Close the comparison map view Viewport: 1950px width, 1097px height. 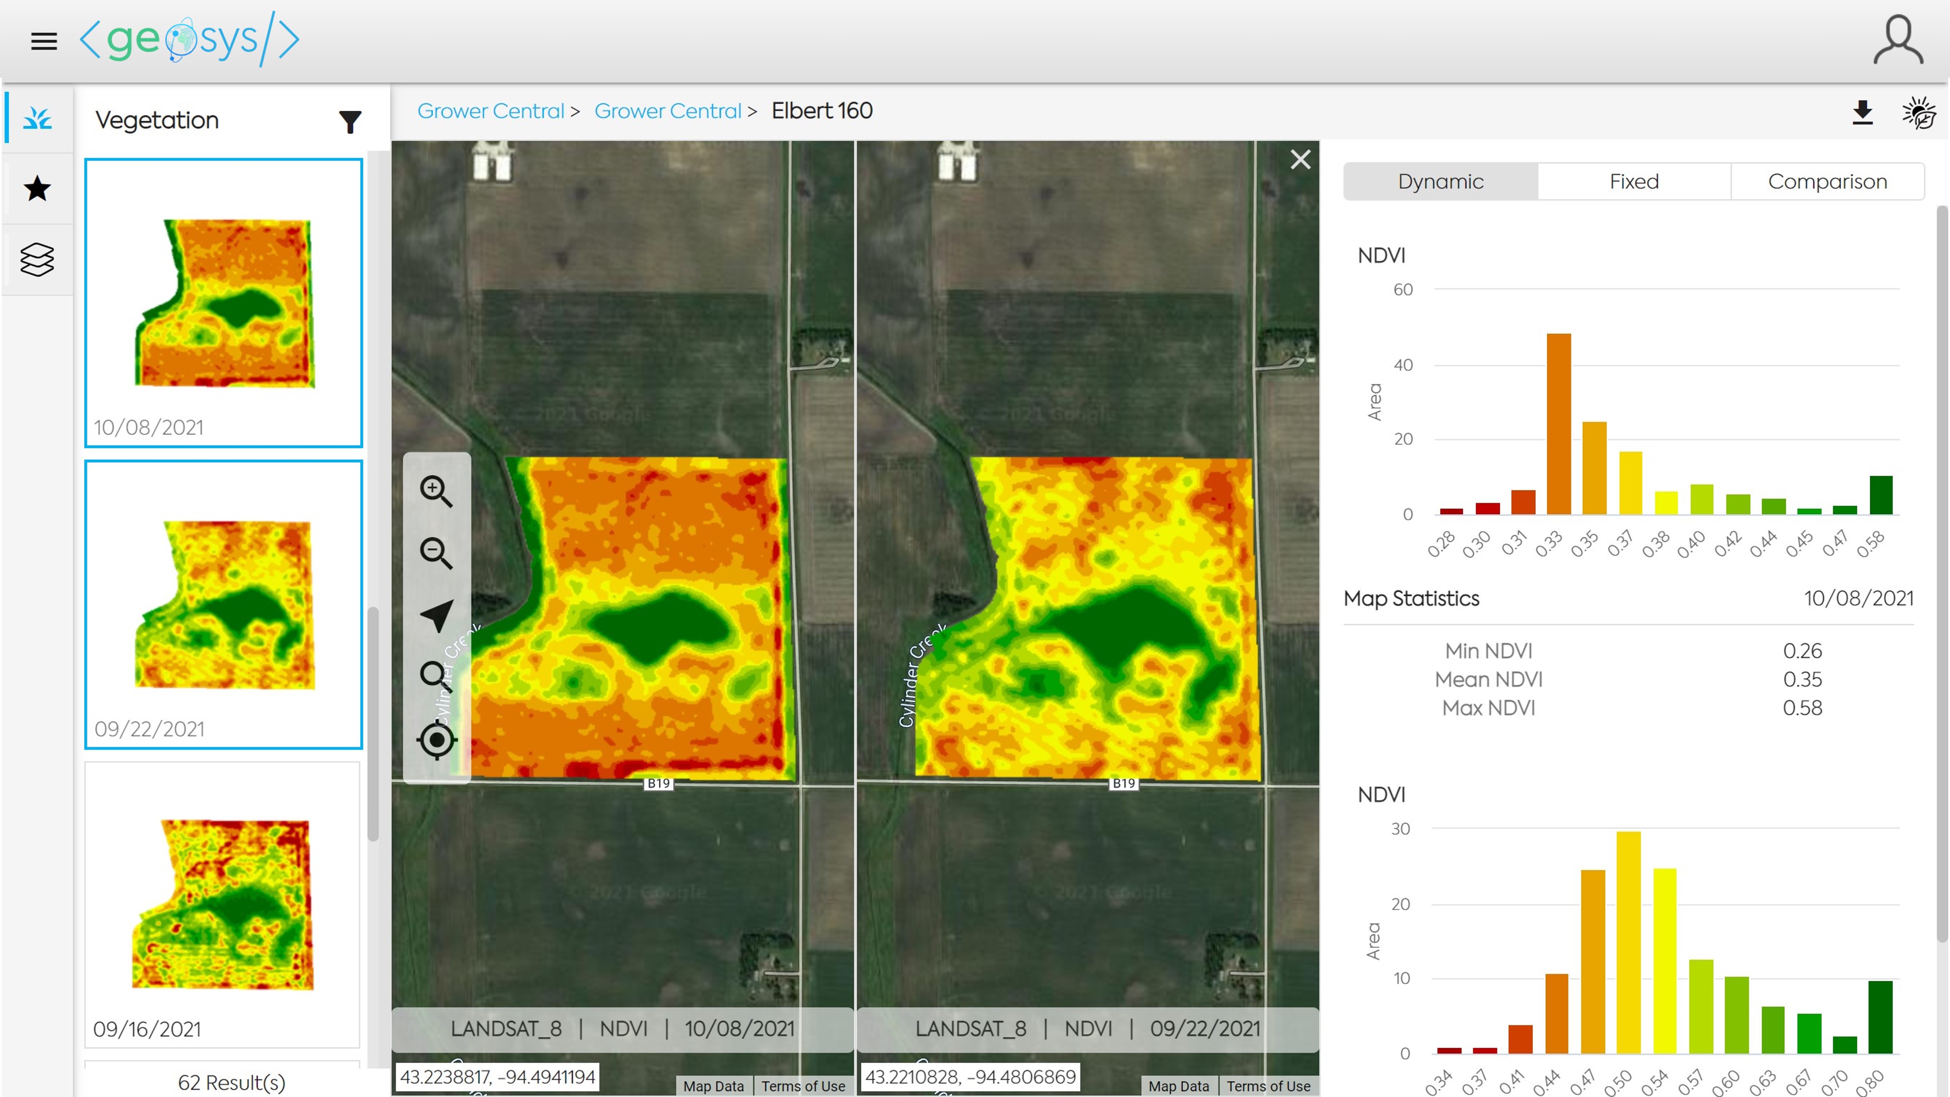tap(1300, 160)
